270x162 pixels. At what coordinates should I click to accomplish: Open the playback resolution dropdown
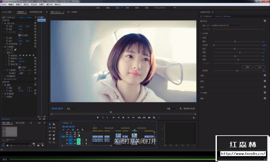click(172, 109)
